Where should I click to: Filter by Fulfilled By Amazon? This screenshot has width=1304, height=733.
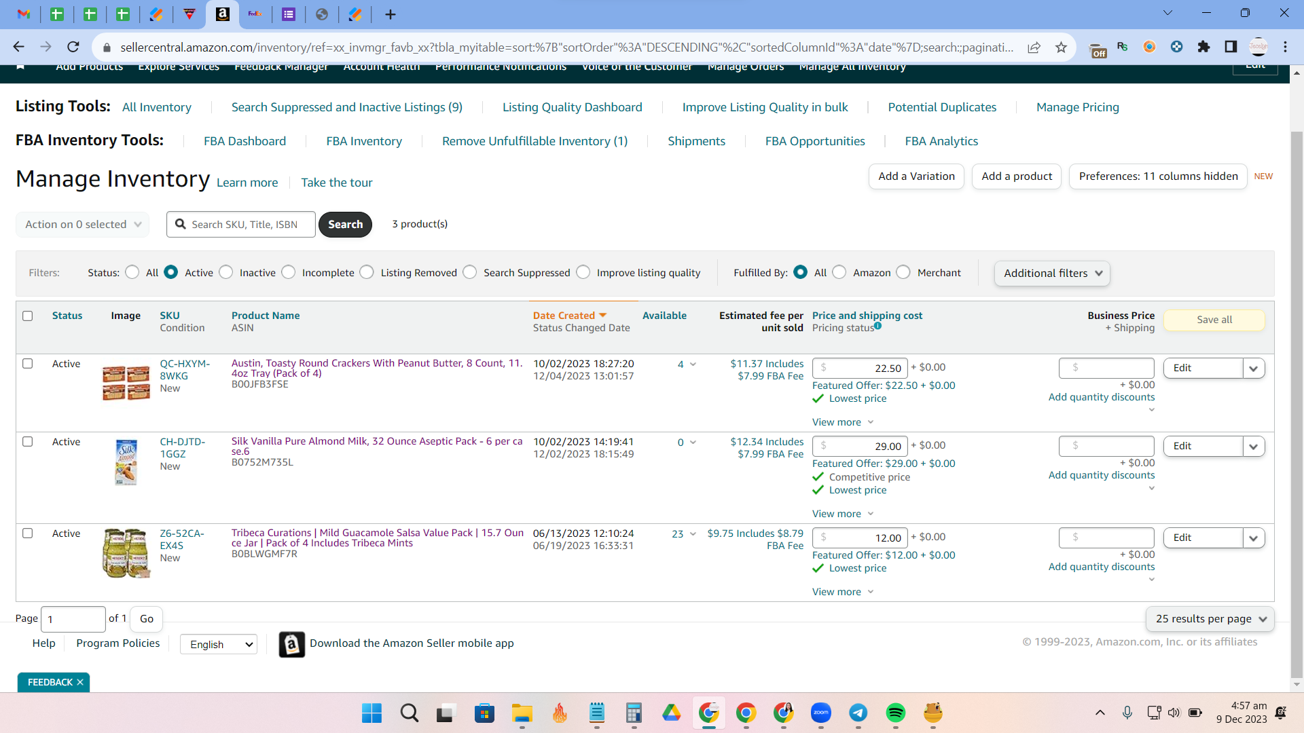click(x=839, y=272)
